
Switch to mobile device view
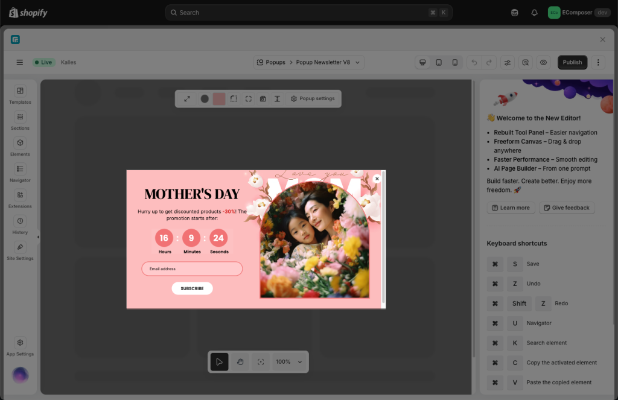coord(454,62)
